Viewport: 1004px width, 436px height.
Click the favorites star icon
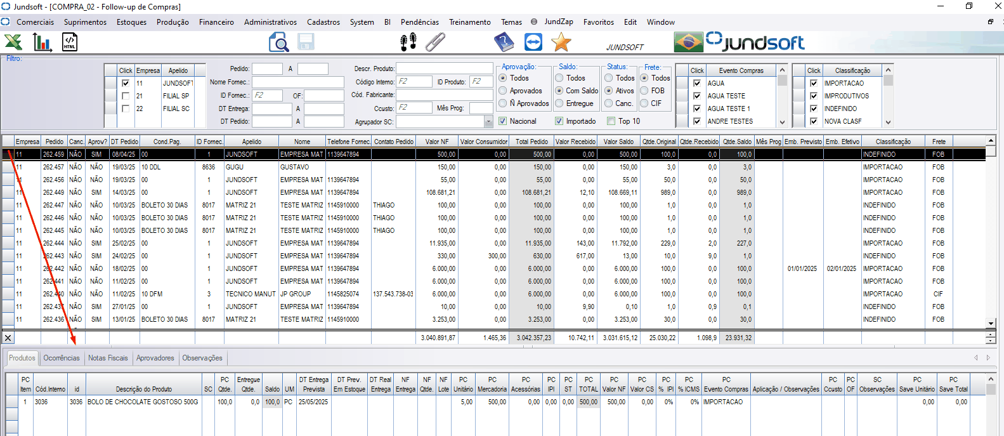pos(561,43)
